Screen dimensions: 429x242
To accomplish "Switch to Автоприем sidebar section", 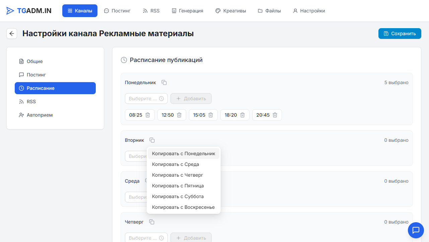I will tap(40, 115).
